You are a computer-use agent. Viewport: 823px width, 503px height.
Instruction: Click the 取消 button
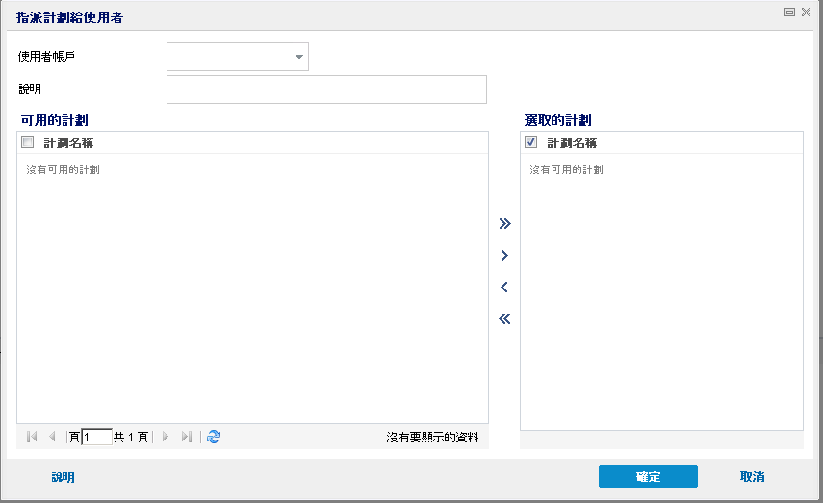coord(752,477)
